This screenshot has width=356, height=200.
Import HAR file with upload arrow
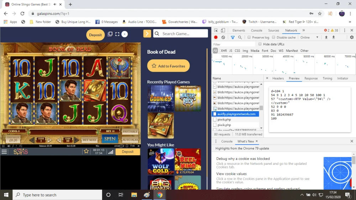click(326, 37)
